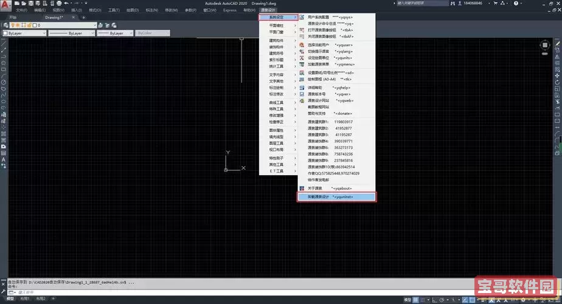This screenshot has width=562, height=304.
Task: Toggle grid display in the status bar
Action: tap(415, 300)
